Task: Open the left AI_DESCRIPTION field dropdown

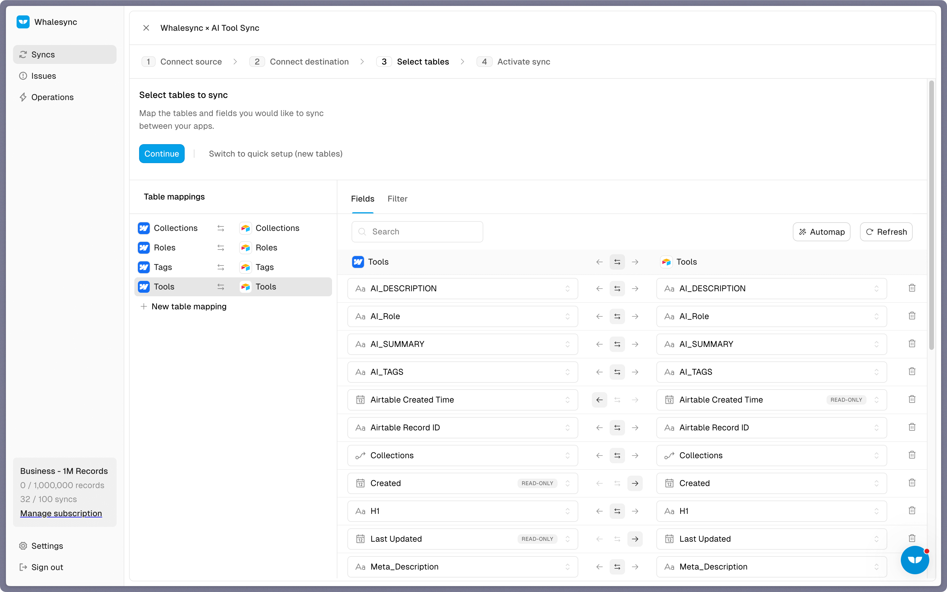Action: coord(463,289)
